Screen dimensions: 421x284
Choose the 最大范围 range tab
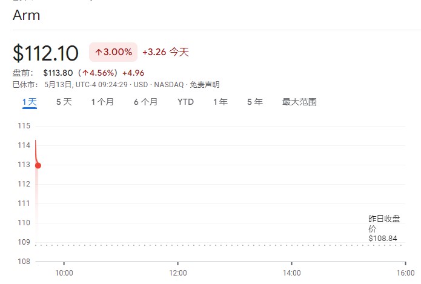(299, 102)
